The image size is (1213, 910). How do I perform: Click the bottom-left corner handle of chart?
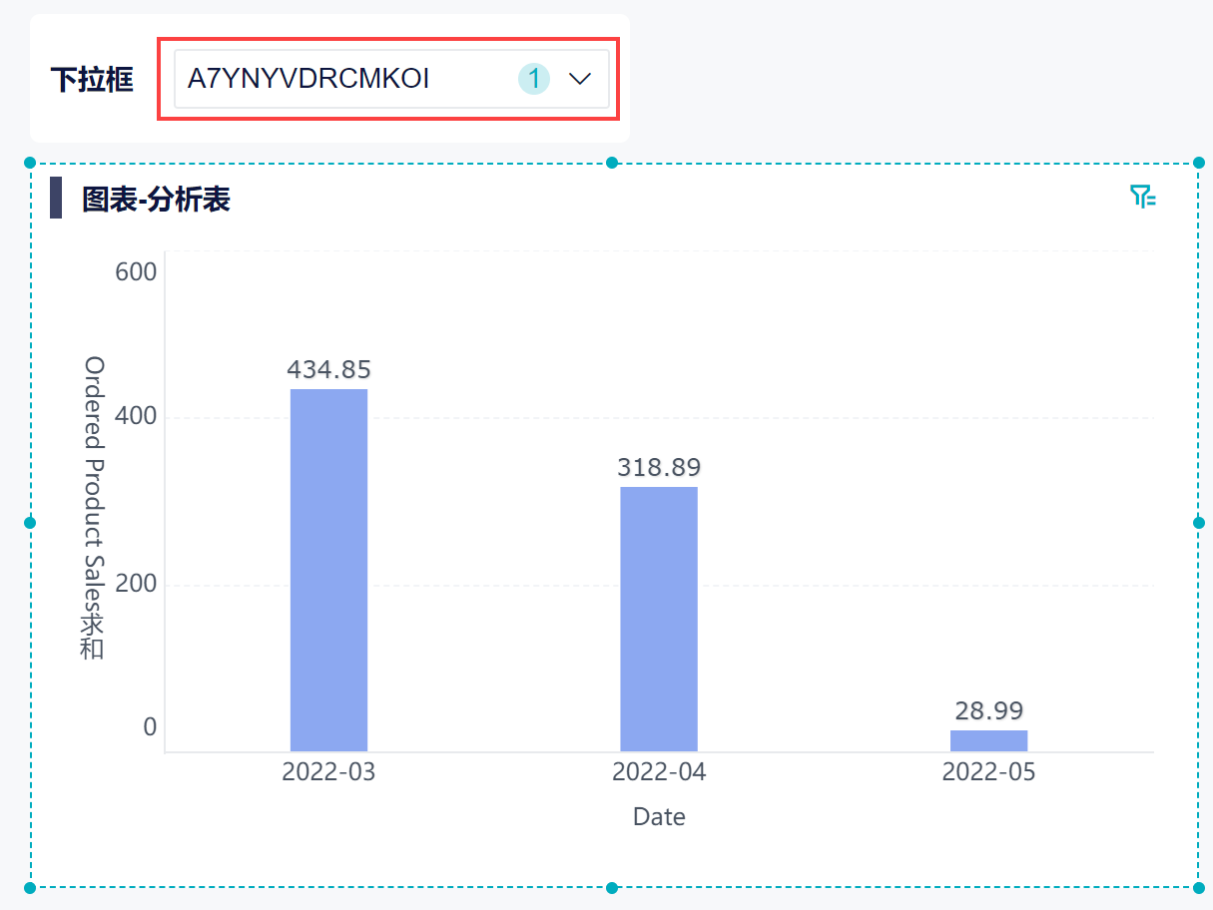(29, 887)
